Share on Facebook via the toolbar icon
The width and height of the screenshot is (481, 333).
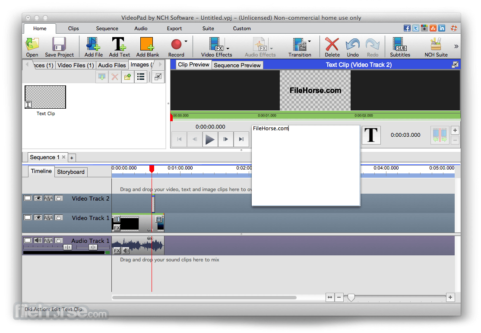coord(407,28)
